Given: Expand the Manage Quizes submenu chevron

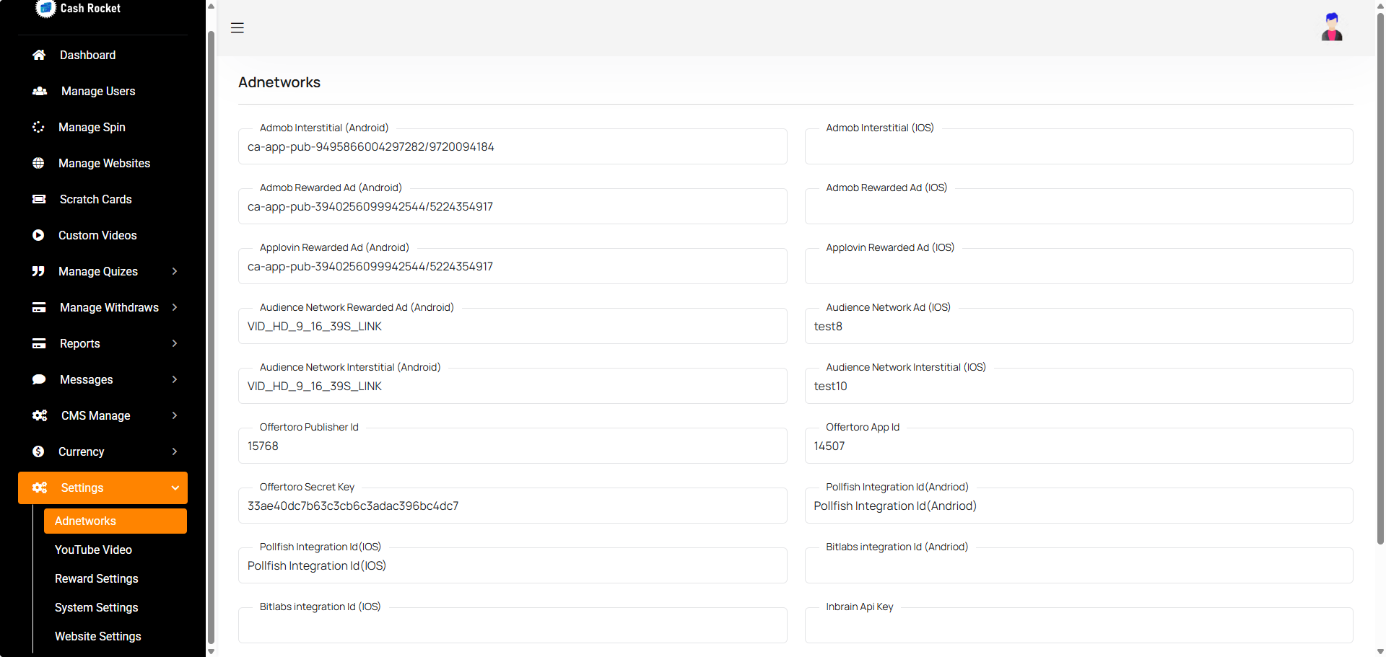Looking at the screenshot, I should pyautogui.click(x=175, y=271).
